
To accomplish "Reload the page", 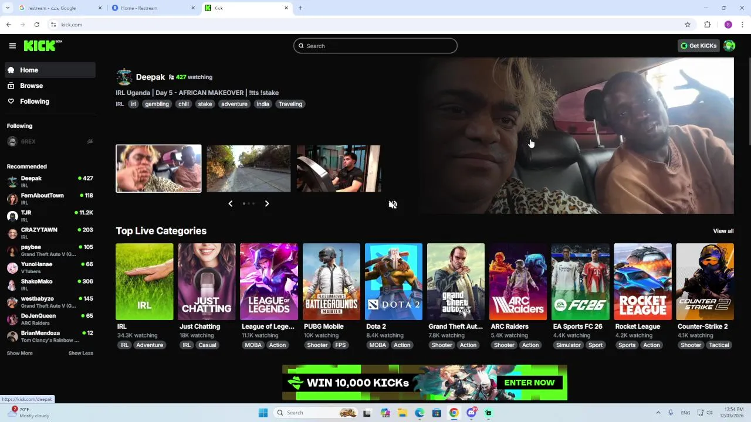I will (36, 25).
